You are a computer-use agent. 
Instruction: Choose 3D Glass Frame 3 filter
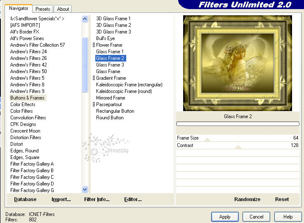click(x=113, y=32)
